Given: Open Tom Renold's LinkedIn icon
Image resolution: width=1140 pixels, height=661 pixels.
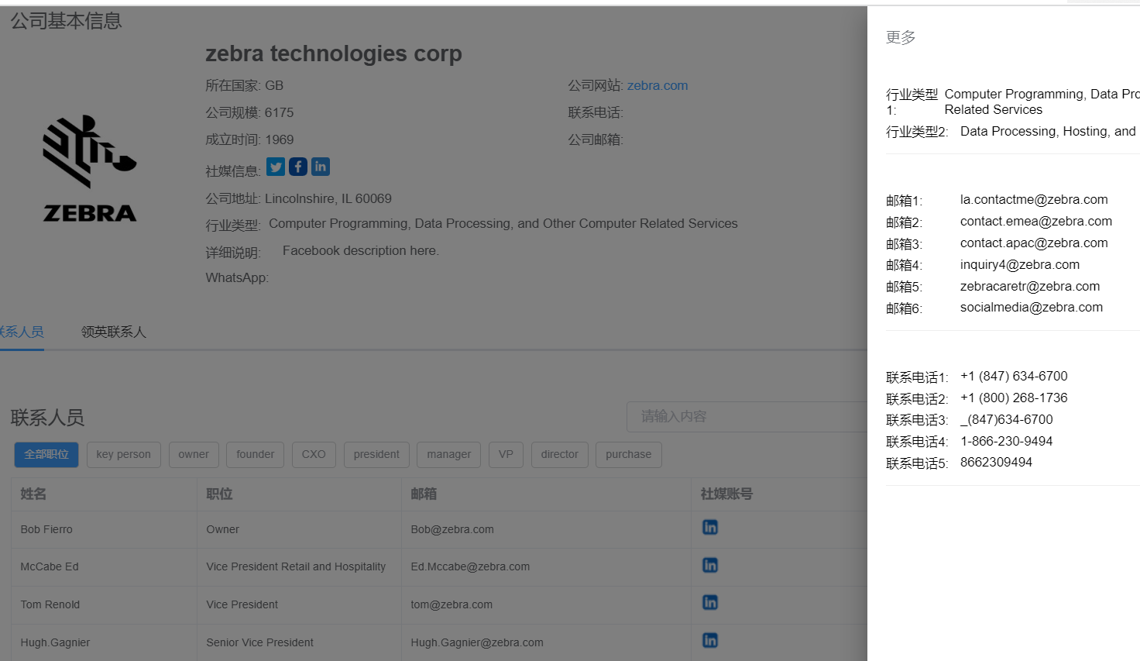Looking at the screenshot, I should 710,602.
